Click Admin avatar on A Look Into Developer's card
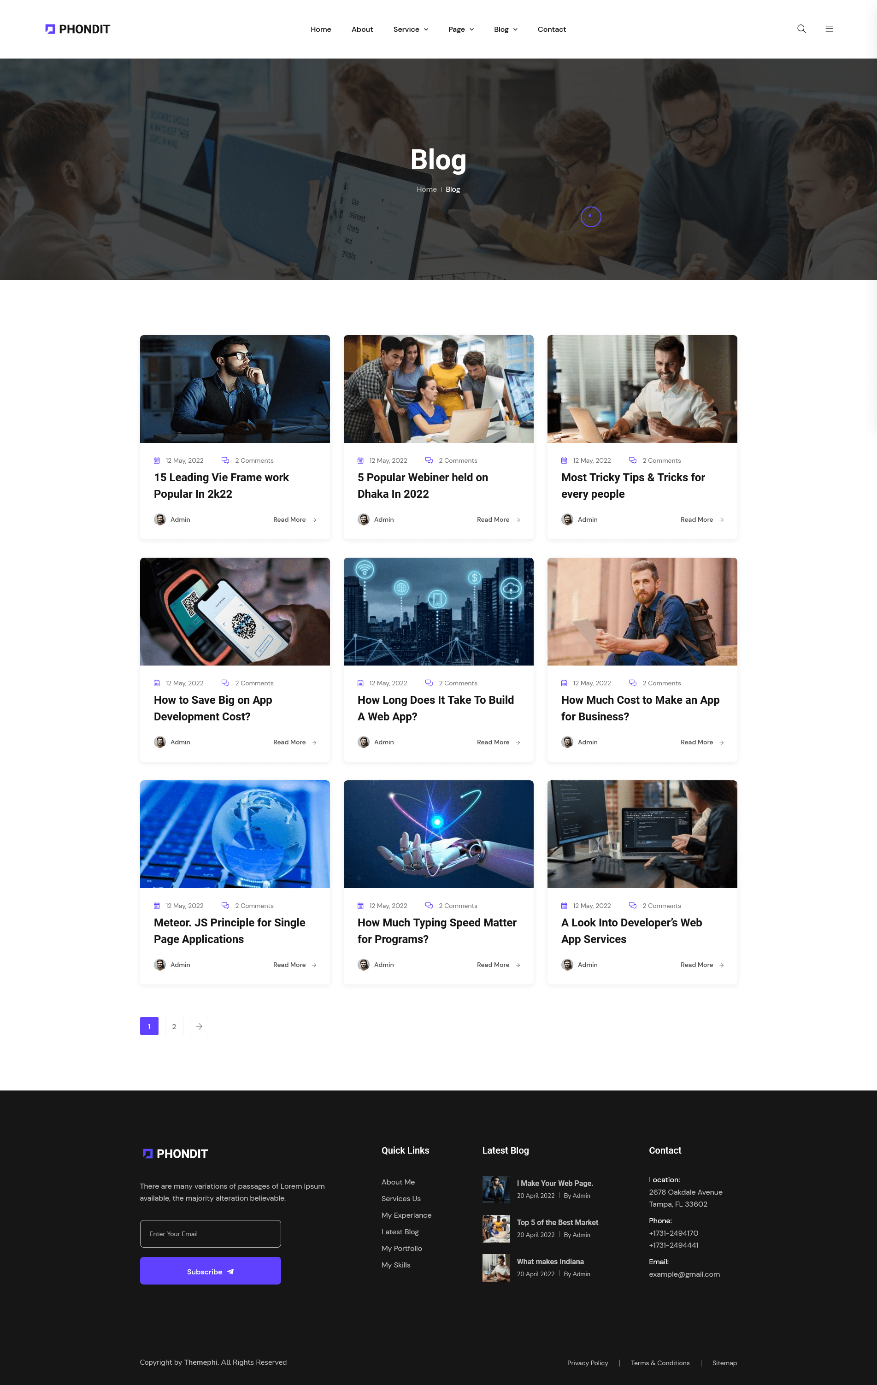Screen dimensions: 877x1385 567,965
